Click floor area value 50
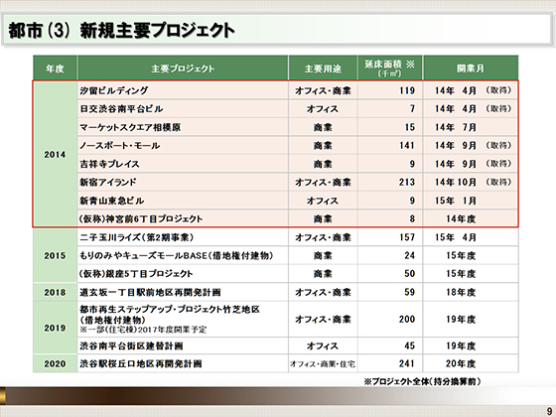The height and width of the screenshot is (417, 556). pos(410,274)
